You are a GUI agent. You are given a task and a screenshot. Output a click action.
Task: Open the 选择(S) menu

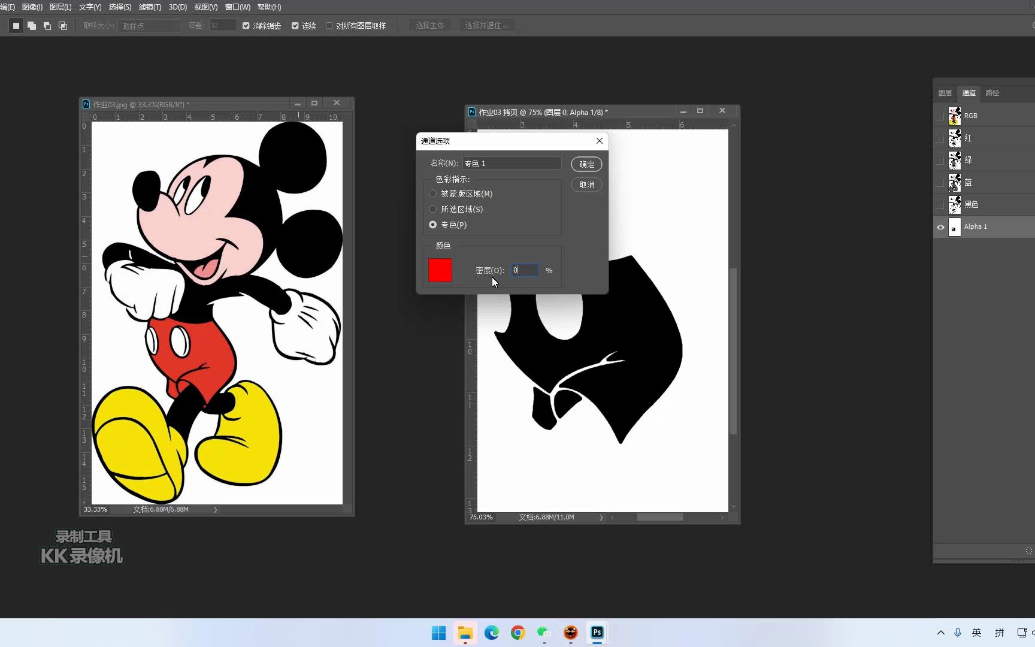pos(120,7)
